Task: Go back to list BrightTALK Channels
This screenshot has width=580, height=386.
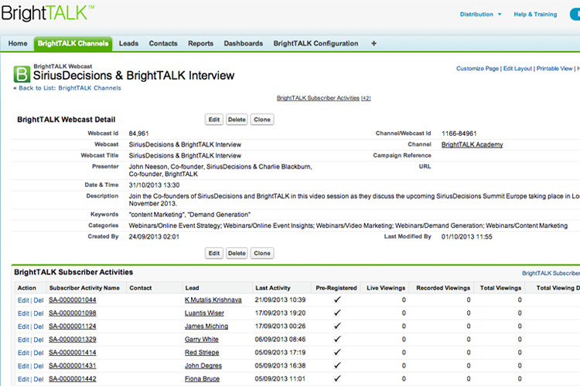Action: (67, 88)
